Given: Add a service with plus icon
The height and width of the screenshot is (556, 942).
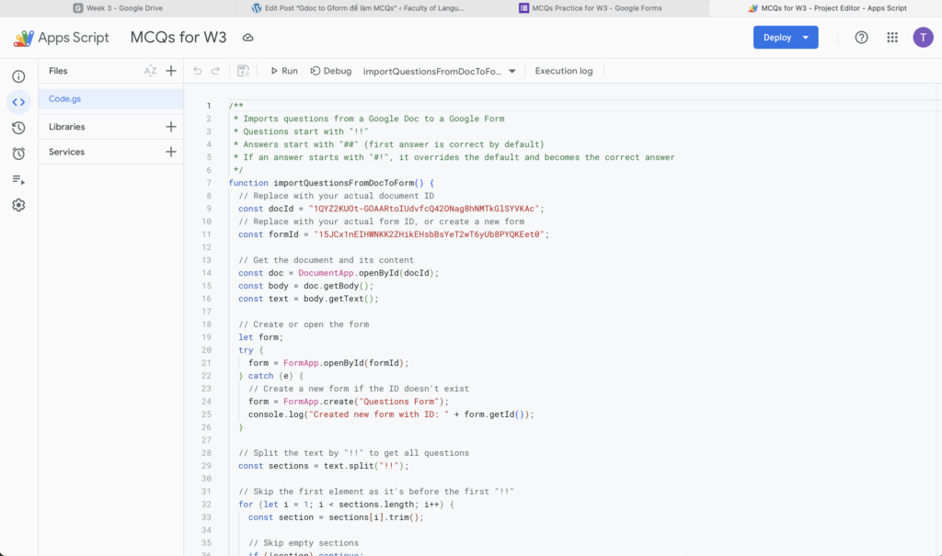Looking at the screenshot, I should pyautogui.click(x=171, y=152).
